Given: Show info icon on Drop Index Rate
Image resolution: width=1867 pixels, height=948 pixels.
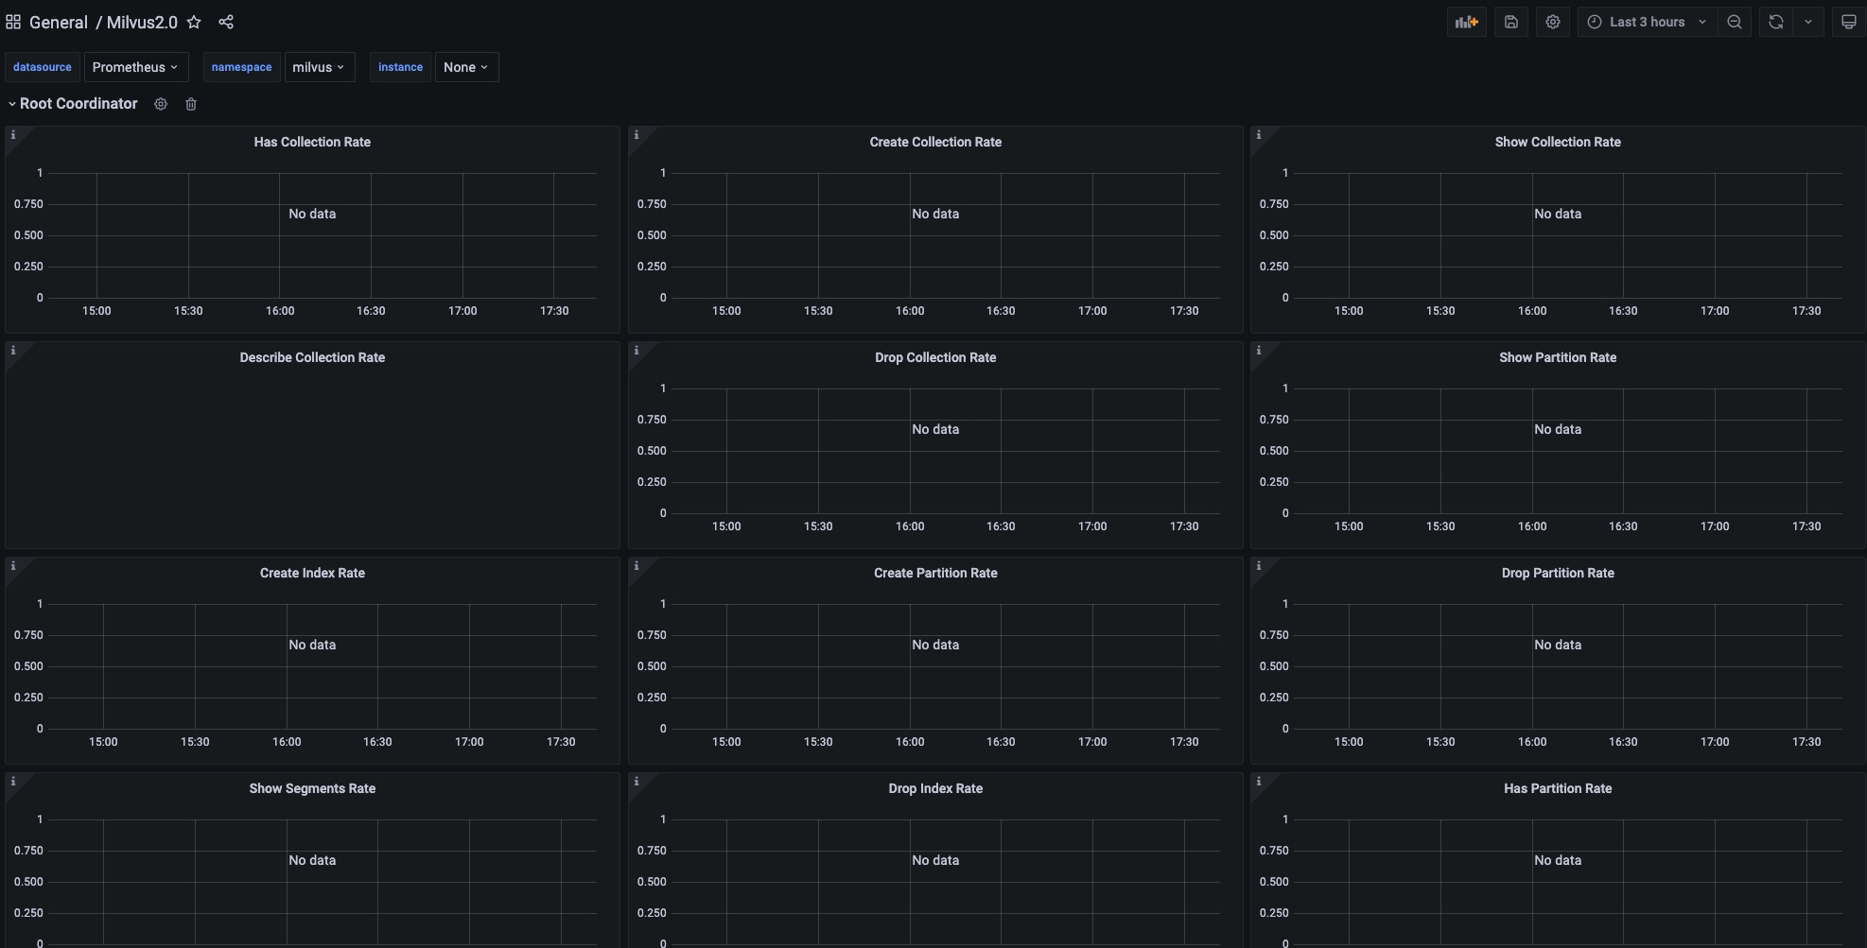Looking at the screenshot, I should (x=637, y=782).
